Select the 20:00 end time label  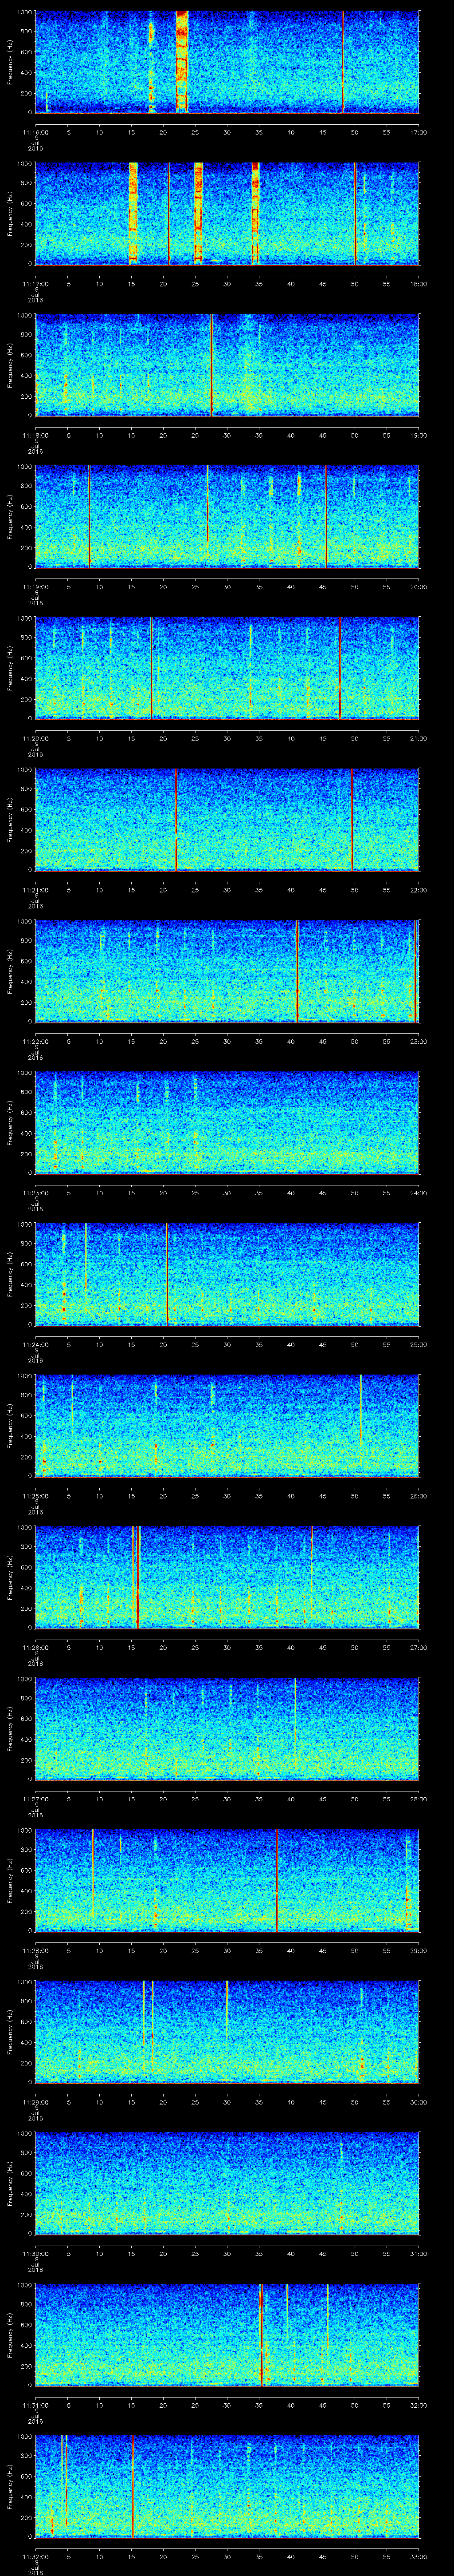coord(418,587)
